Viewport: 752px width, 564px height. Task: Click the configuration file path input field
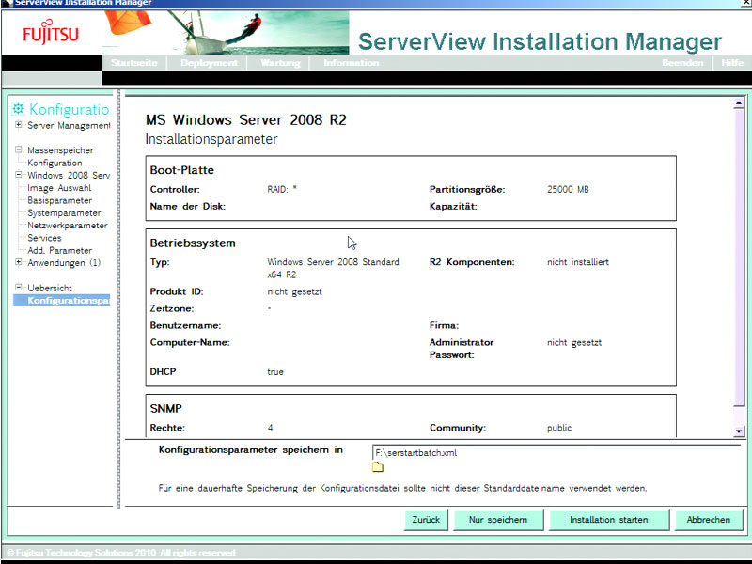click(x=556, y=453)
